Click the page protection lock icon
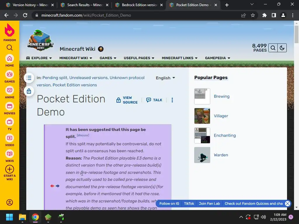This screenshot has height=224, width=299. (29, 91)
